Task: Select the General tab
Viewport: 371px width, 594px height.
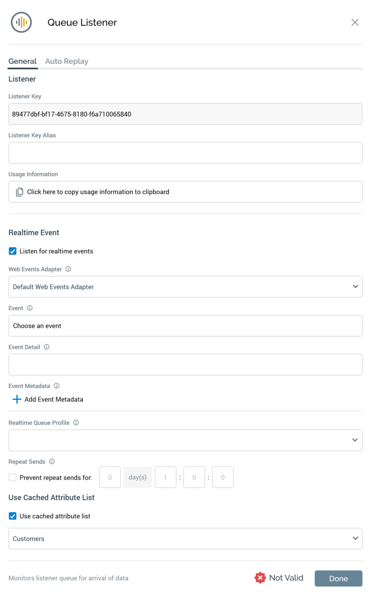Action: coord(23,61)
